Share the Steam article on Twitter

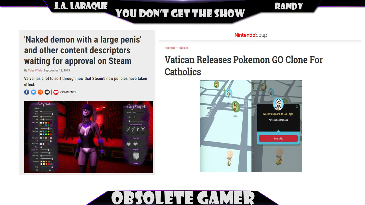pos(33,92)
